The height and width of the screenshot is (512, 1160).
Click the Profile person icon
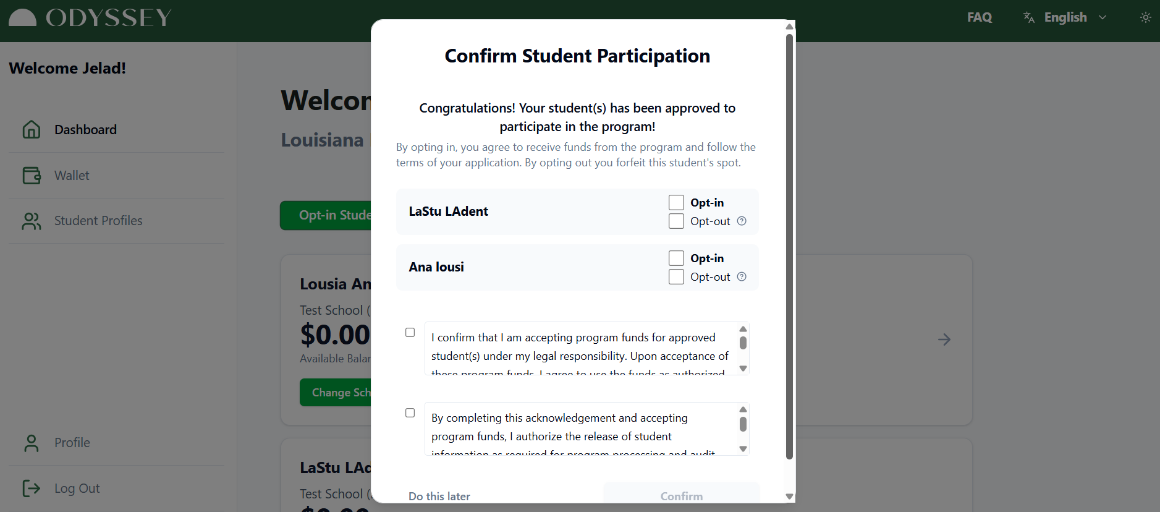pyautogui.click(x=32, y=443)
